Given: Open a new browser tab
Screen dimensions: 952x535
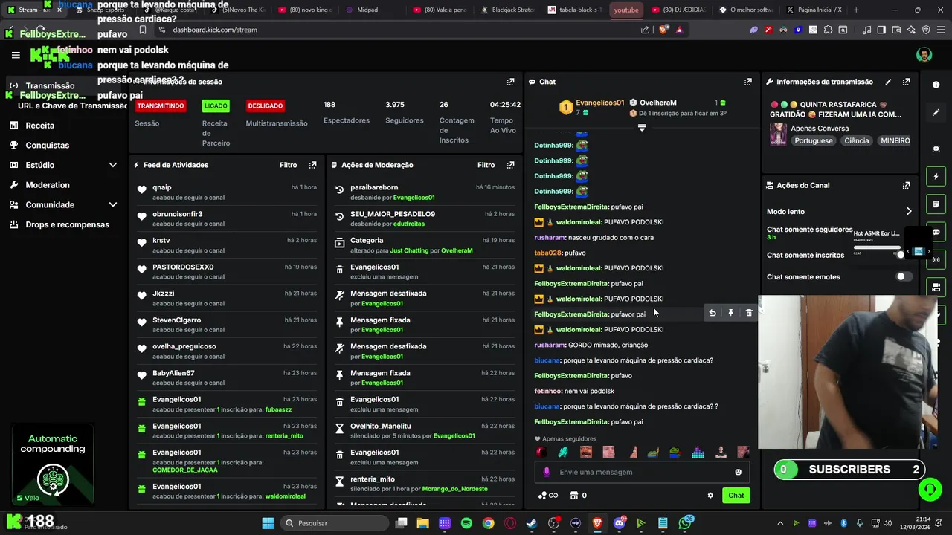Looking at the screenshot, I should pos(856,10).
